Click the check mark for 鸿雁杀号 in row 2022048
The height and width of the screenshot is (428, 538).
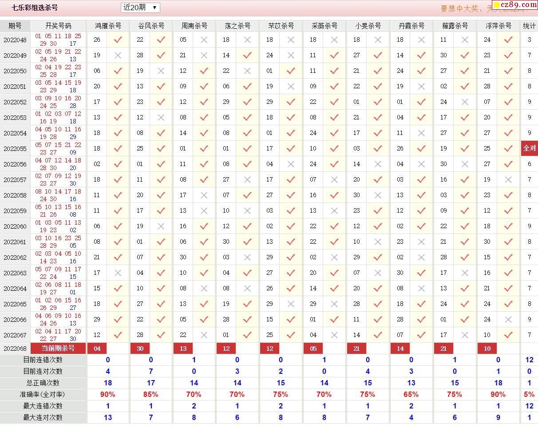coord(118,40)
